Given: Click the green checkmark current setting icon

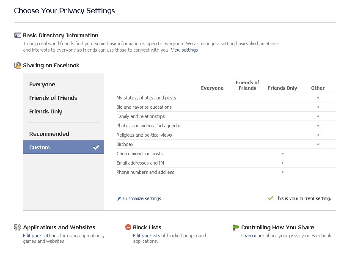Looking at the screenshot, I should 271,198.
